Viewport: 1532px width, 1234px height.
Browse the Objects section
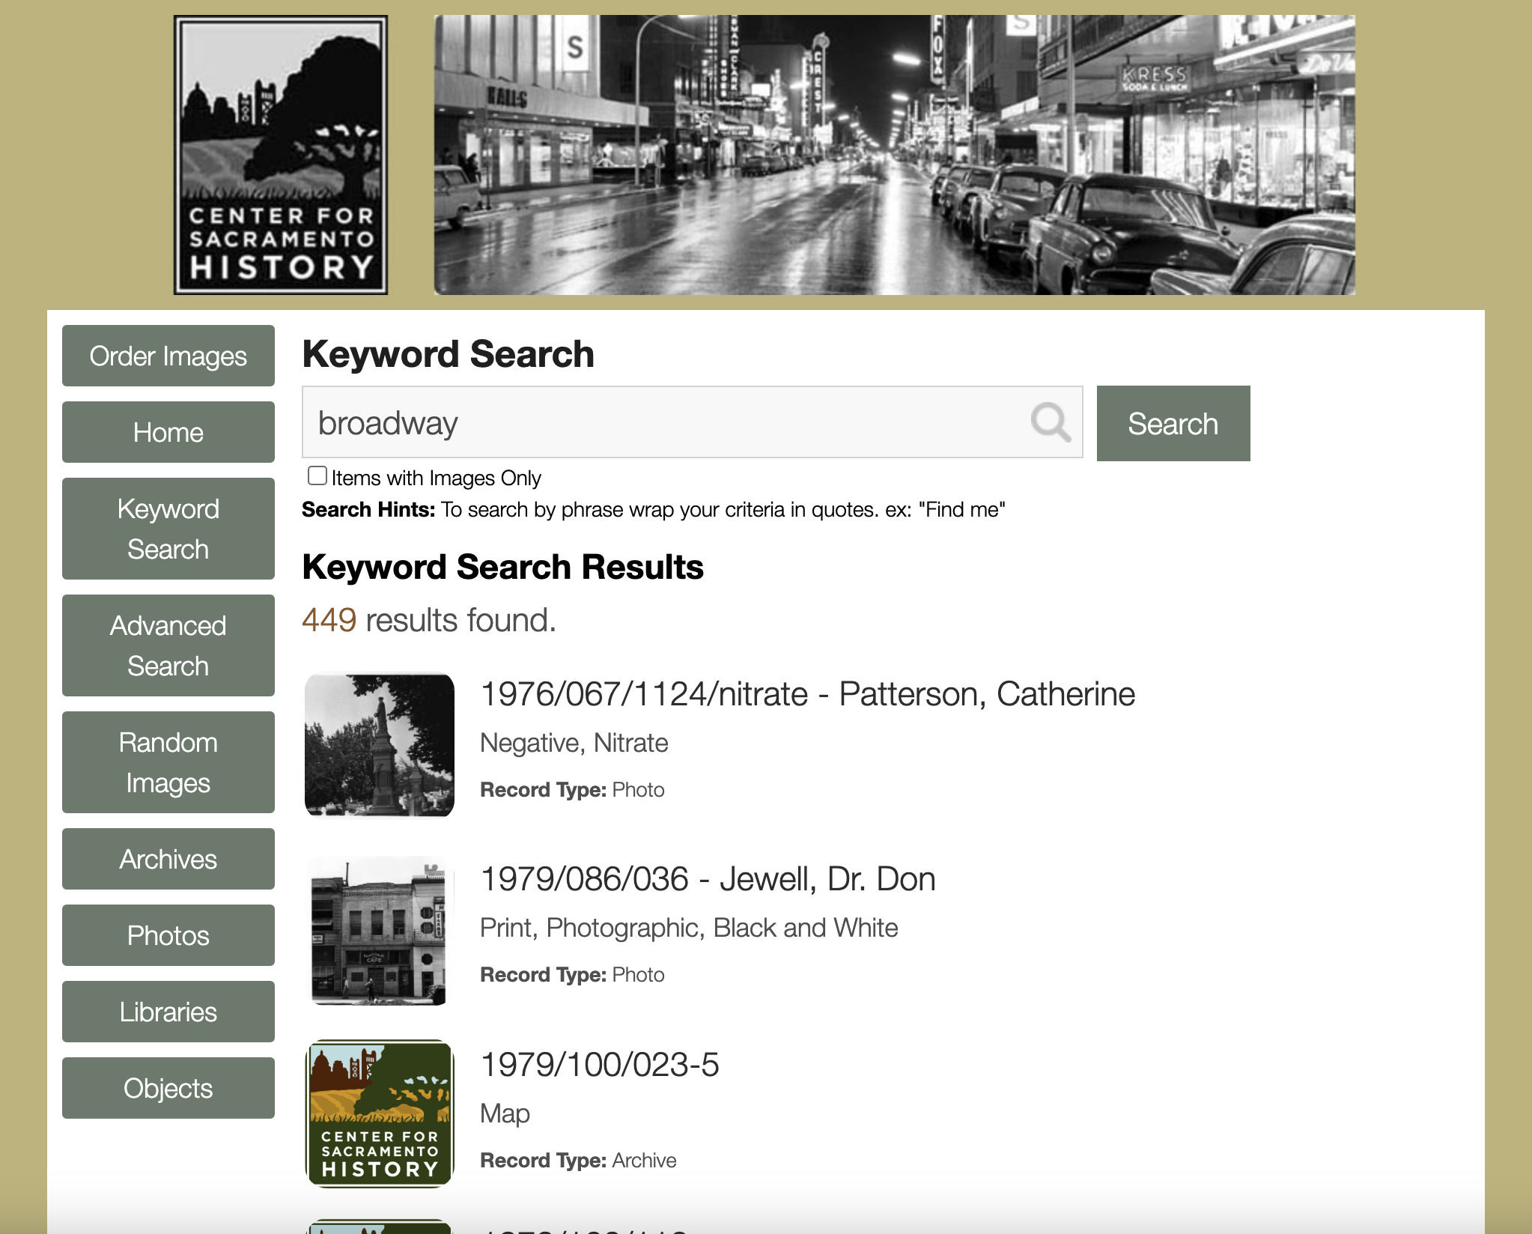[168, 1088]
